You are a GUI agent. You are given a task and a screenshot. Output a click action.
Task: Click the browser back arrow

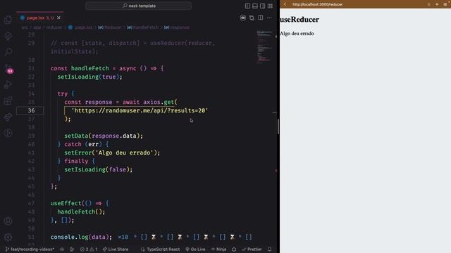(285, 4)
